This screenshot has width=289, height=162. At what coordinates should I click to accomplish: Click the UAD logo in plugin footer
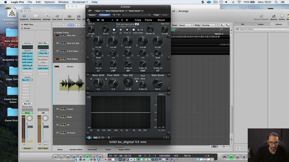tap(89, 138)
